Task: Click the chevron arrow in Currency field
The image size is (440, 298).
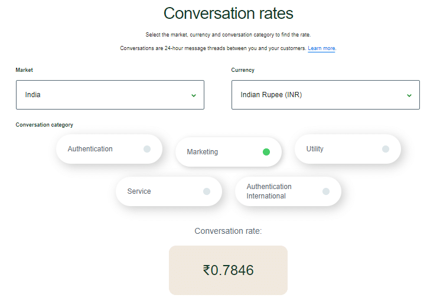Action: [x=409, y=95]
